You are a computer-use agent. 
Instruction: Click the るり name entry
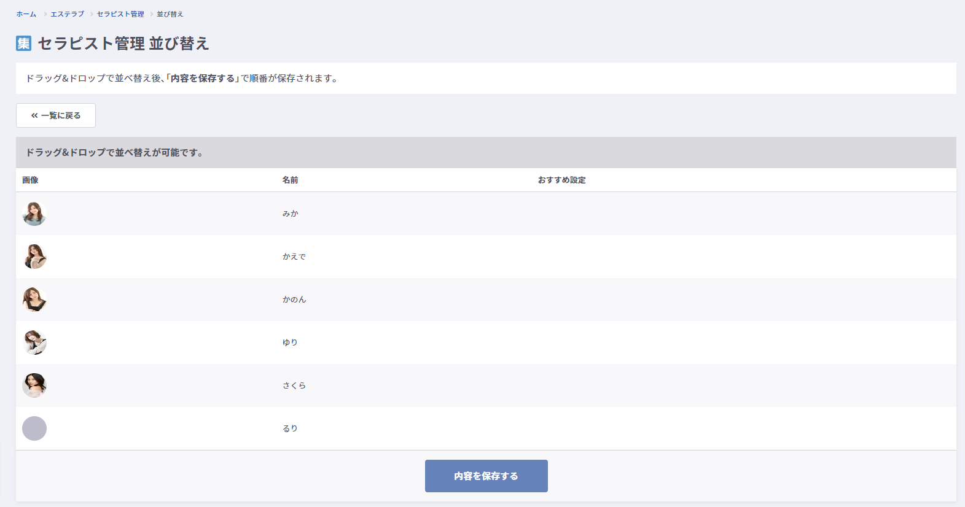290,428
